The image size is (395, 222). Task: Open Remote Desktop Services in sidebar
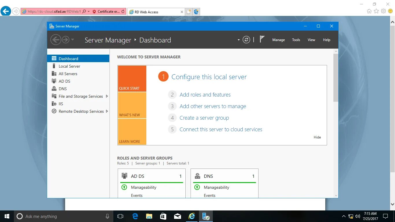[x=78, y=111]
